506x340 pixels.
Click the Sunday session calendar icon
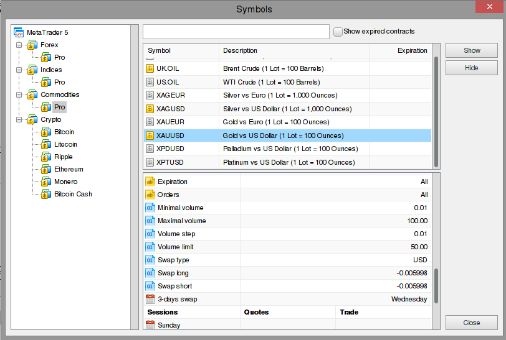[x=150, y=324]
